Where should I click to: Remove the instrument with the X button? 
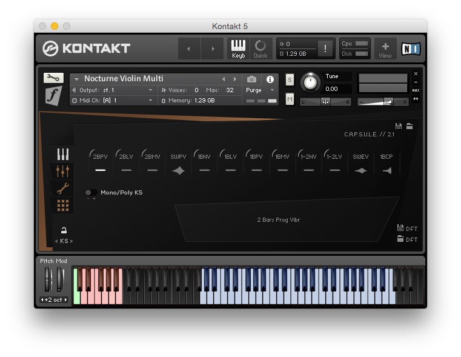(x=416, y=73)
